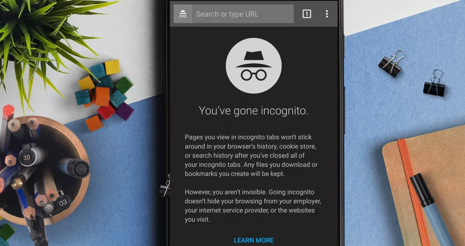Image resolution: width=465 pixels, height=246 pixels.
Task: Click the blue marker with black cap
Action: (433, 210)
